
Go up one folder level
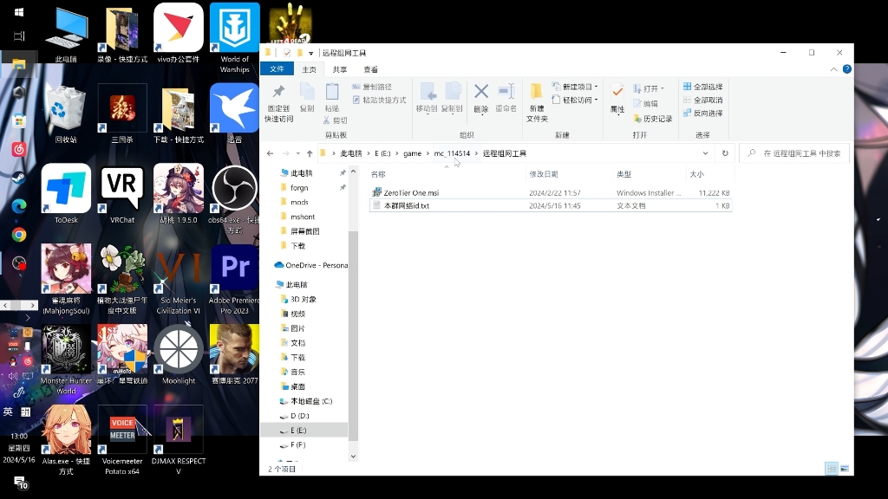(310, 153)
